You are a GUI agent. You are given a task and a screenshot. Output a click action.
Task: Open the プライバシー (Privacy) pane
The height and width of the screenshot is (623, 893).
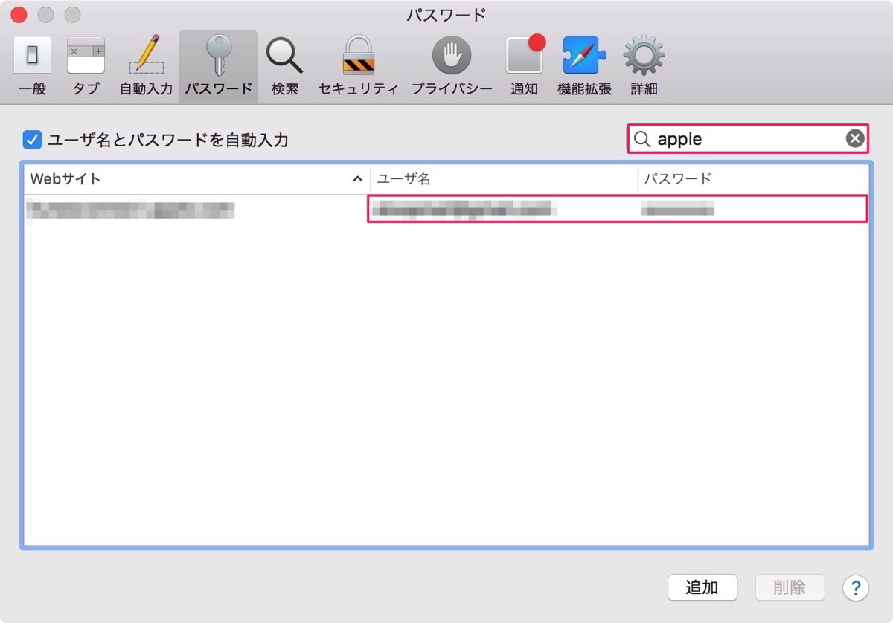click(x=452, y=65)
